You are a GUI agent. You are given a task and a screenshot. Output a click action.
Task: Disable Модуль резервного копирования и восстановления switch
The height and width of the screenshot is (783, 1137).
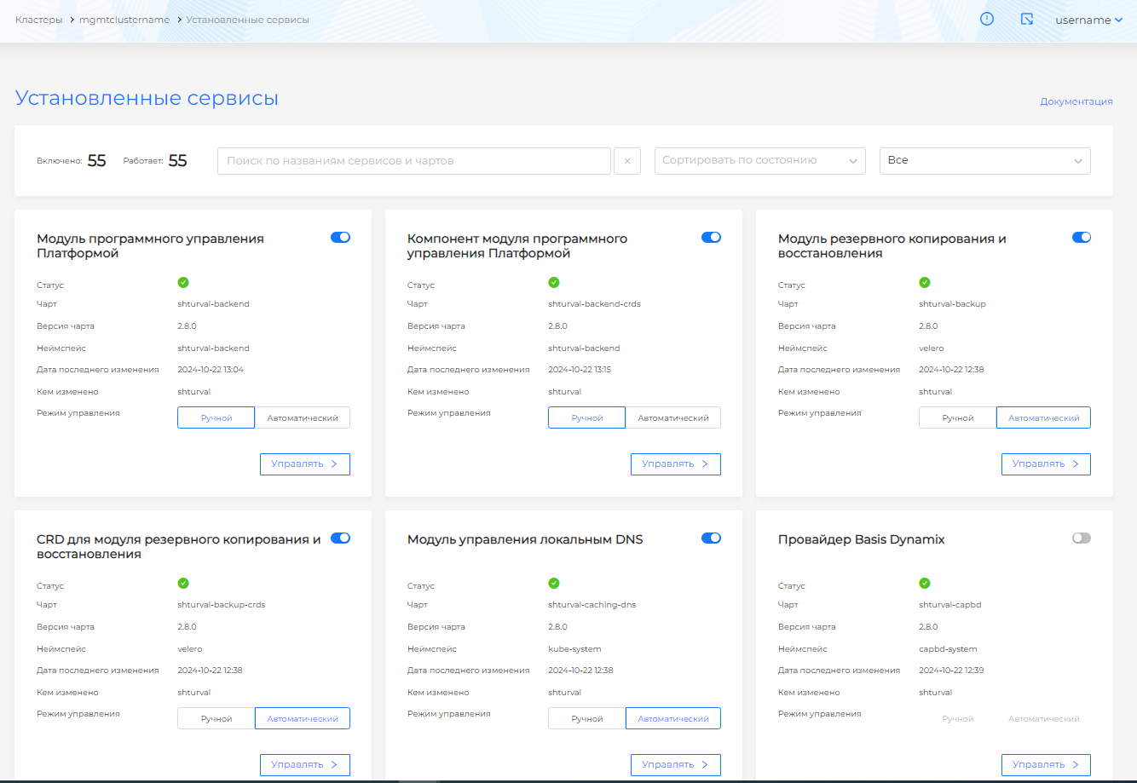(1082, 237)
